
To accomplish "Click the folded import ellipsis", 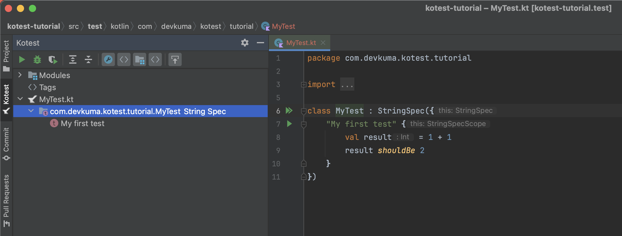I will pos(347,85).
